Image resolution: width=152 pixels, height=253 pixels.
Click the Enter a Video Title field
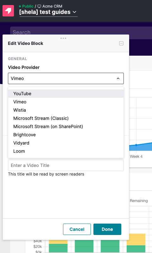tap(66, 165)
